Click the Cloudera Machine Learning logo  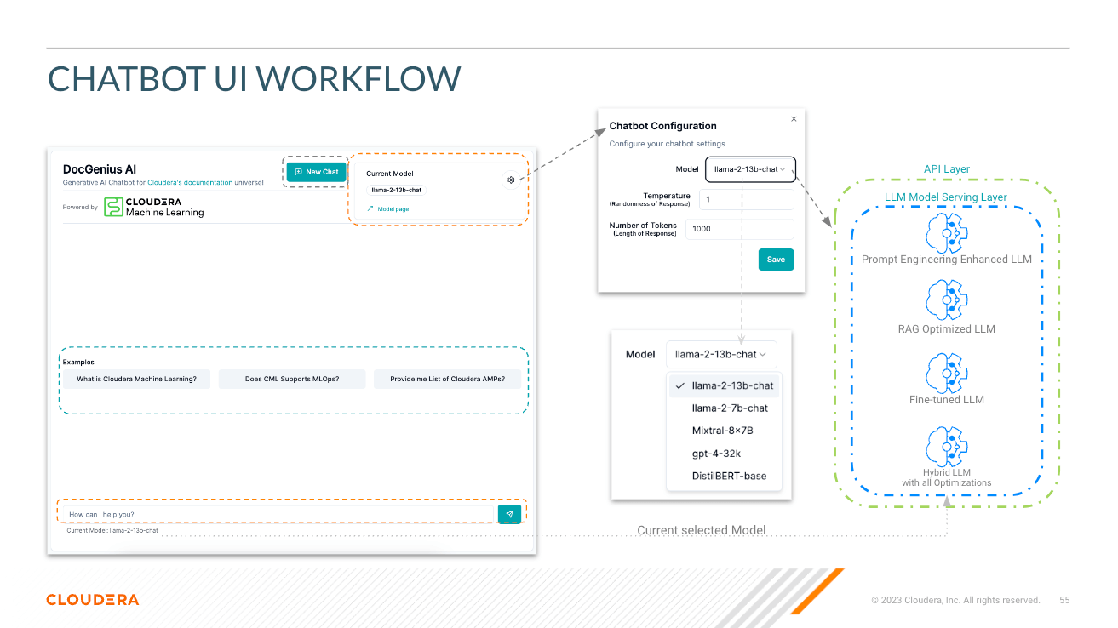click(154, 207)
